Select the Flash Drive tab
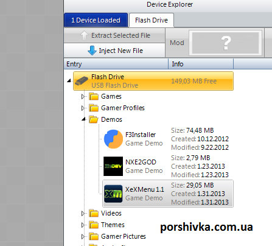272x246 pixels. click(x=152, y=20)
